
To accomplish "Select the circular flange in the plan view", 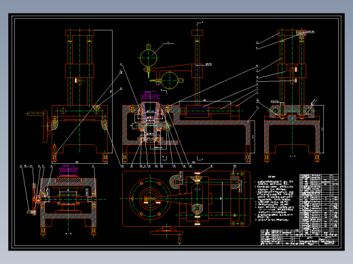I will point(150,199).
